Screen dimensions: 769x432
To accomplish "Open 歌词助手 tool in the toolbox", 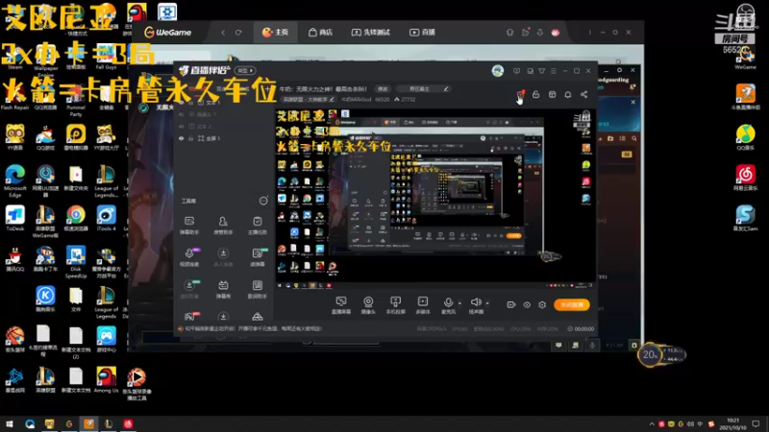I will [x=258, y=289].
